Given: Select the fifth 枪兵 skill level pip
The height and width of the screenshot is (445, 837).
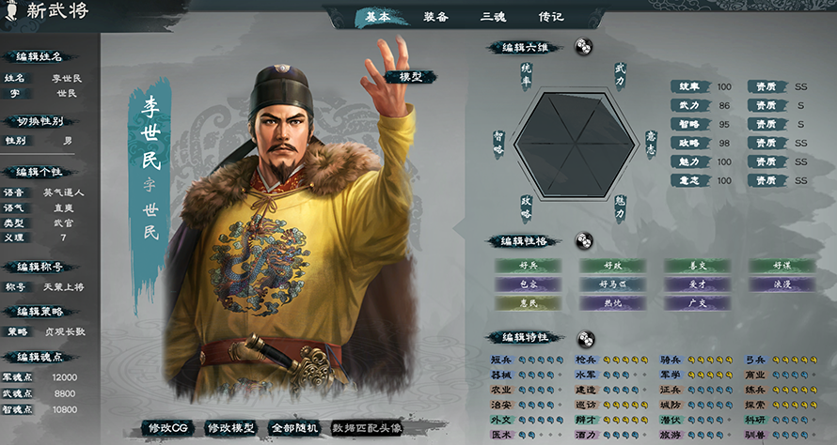Looking at the screenshot, I should [644, 361].
